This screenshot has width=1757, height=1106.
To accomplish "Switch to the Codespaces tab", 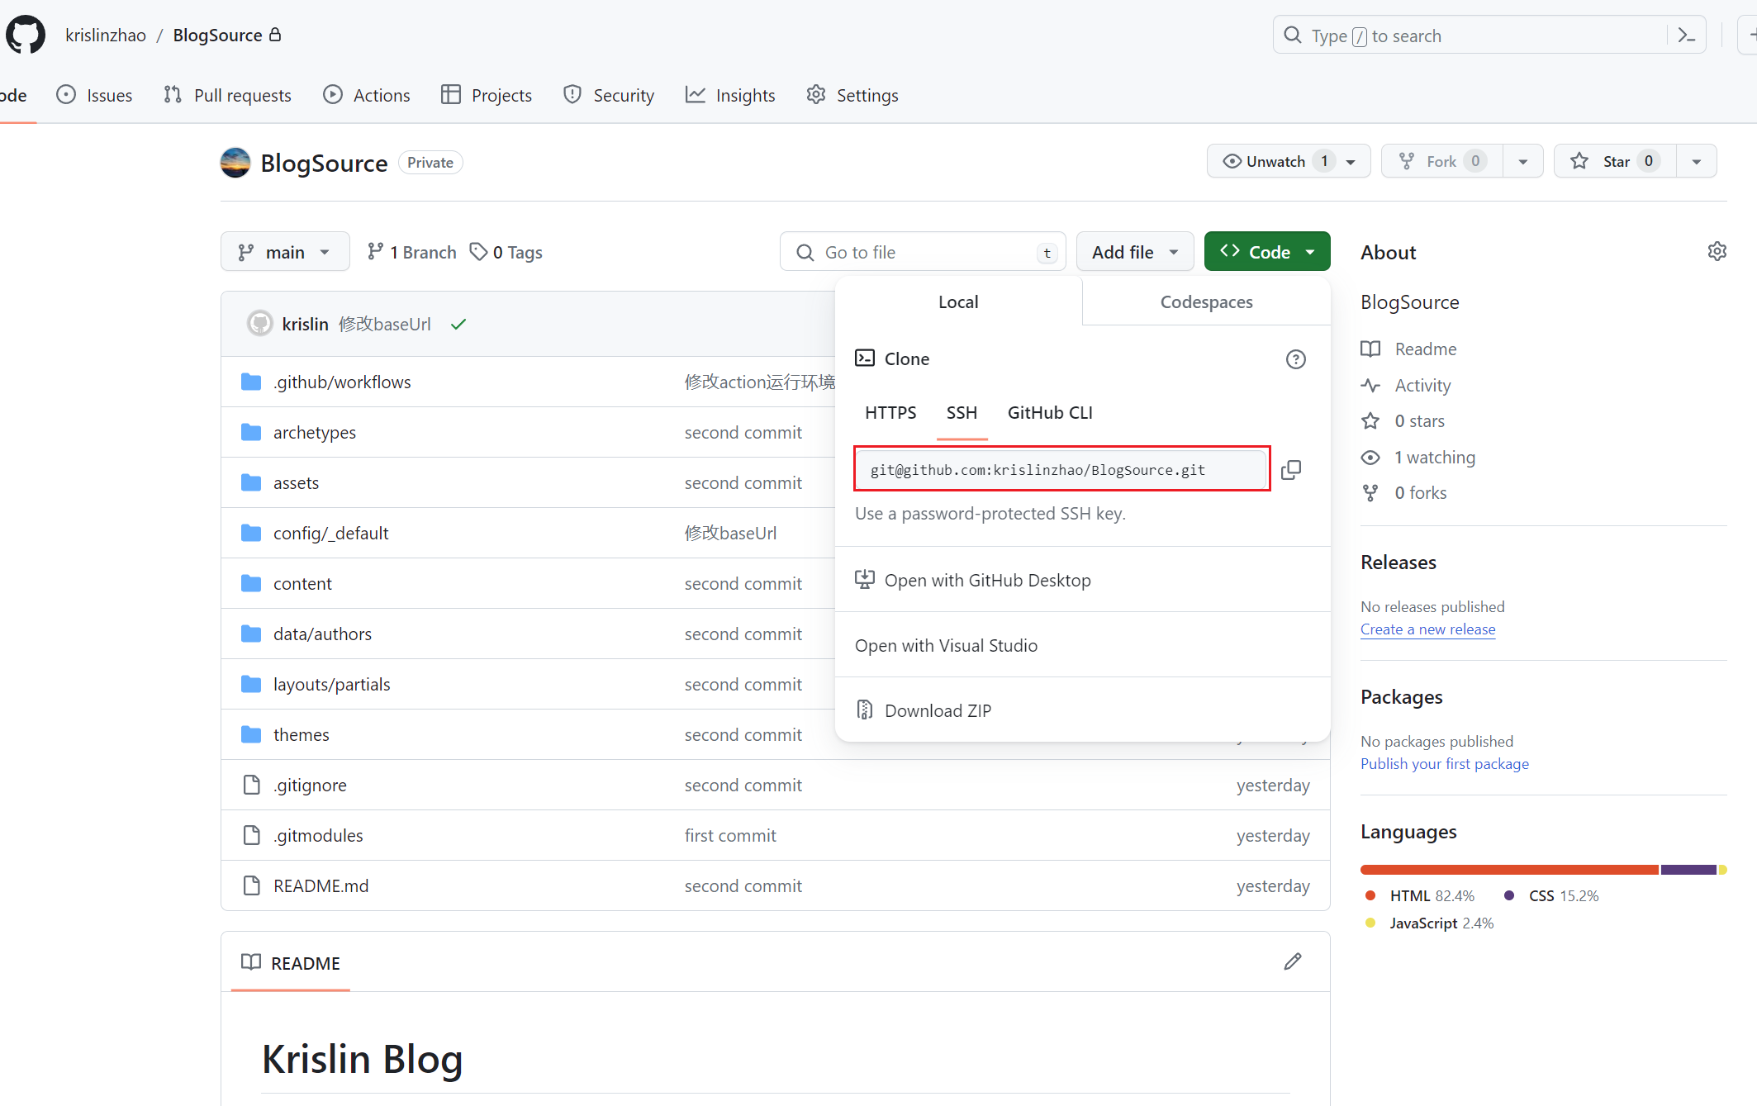I will 1206,301.
